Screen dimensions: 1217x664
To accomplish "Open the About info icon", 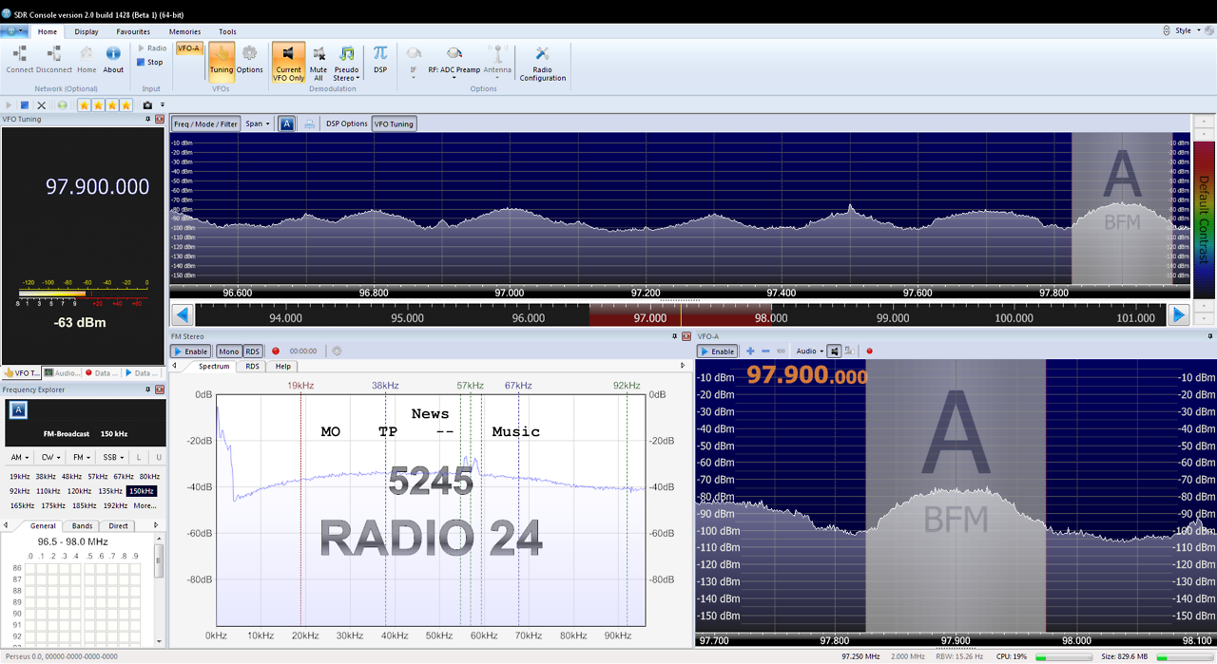I will tap(113, 59).
